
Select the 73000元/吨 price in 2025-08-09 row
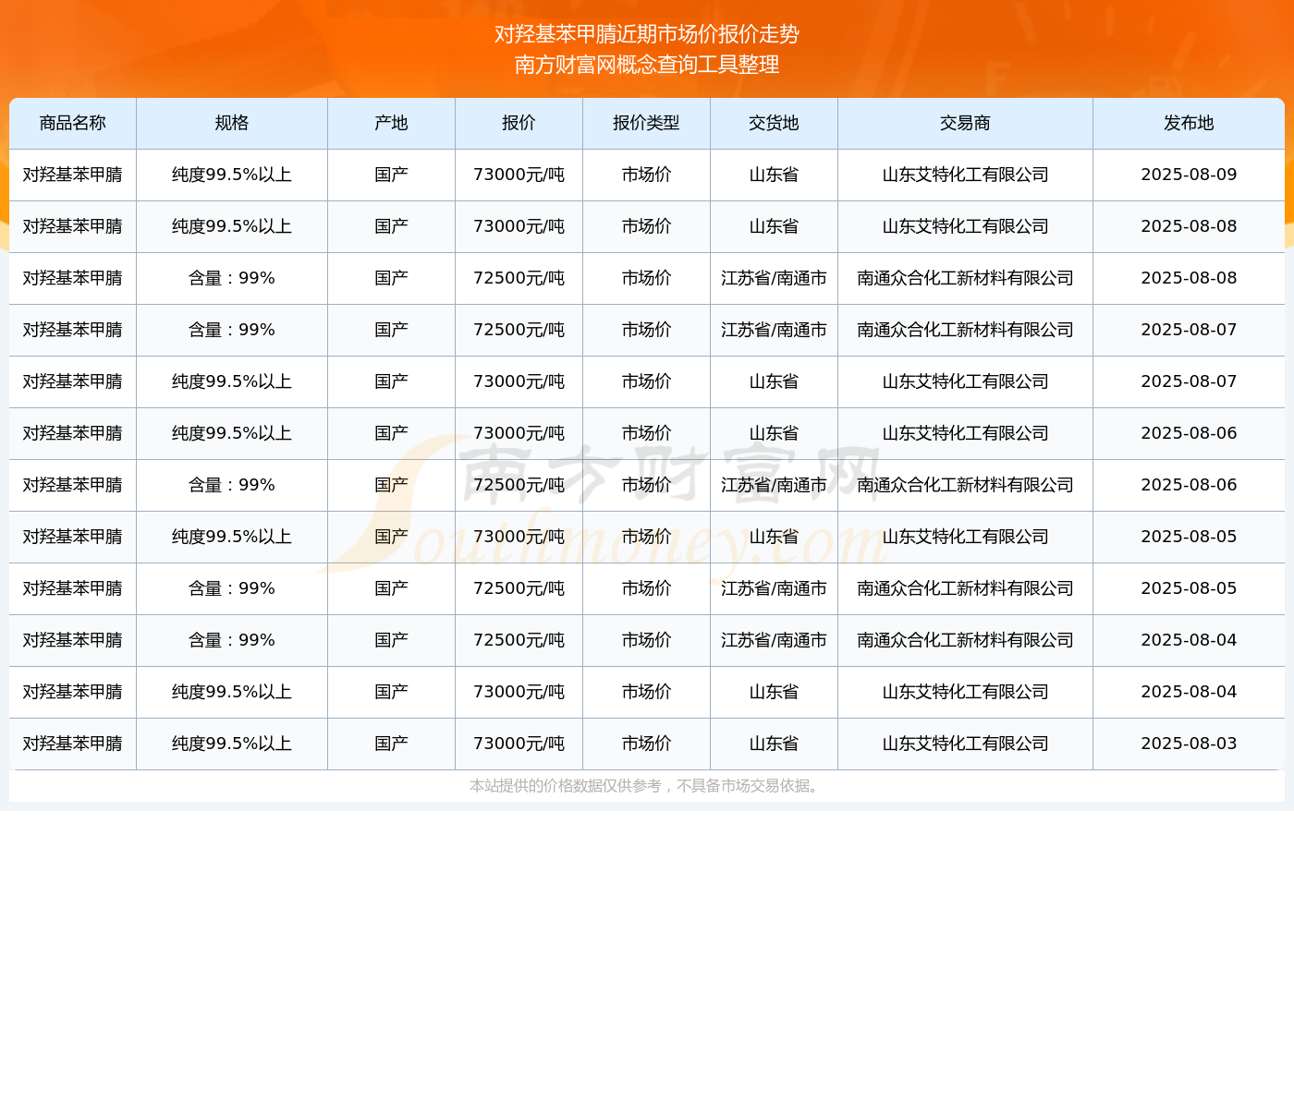(519, 175)
